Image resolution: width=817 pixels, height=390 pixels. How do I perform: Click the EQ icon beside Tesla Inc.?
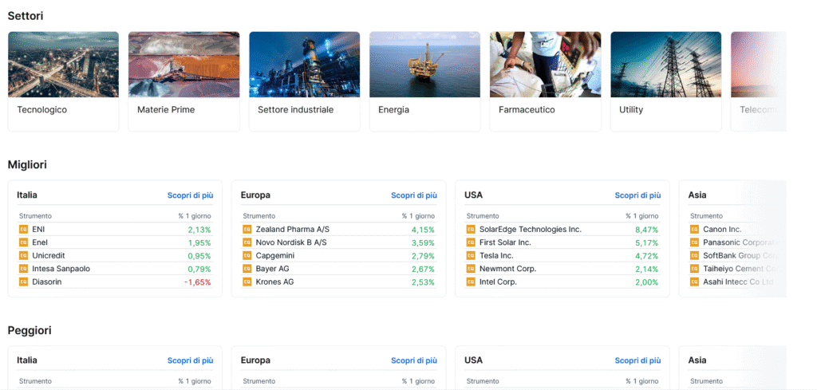[x=471, y=256]
